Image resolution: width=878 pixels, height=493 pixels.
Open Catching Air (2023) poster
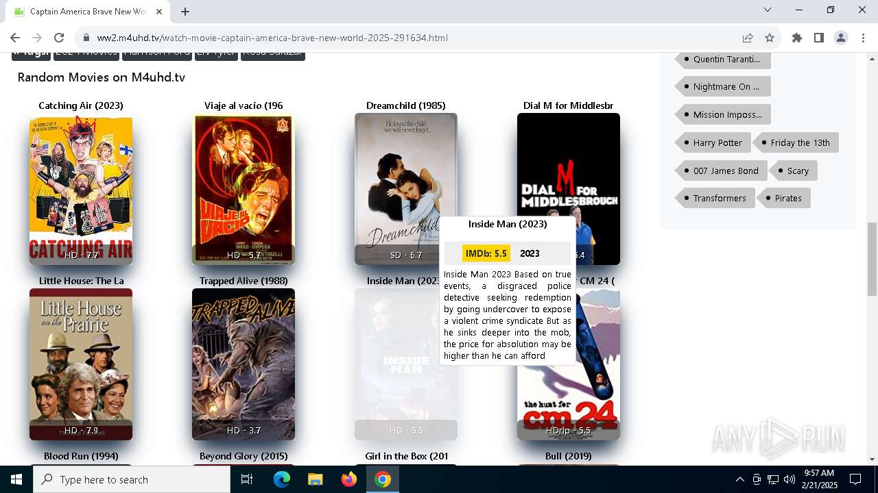[81, 189]
